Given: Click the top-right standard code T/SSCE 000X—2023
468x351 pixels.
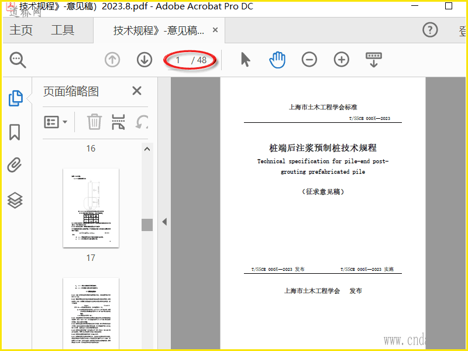Looking at the screenshot, I should 370,119.
